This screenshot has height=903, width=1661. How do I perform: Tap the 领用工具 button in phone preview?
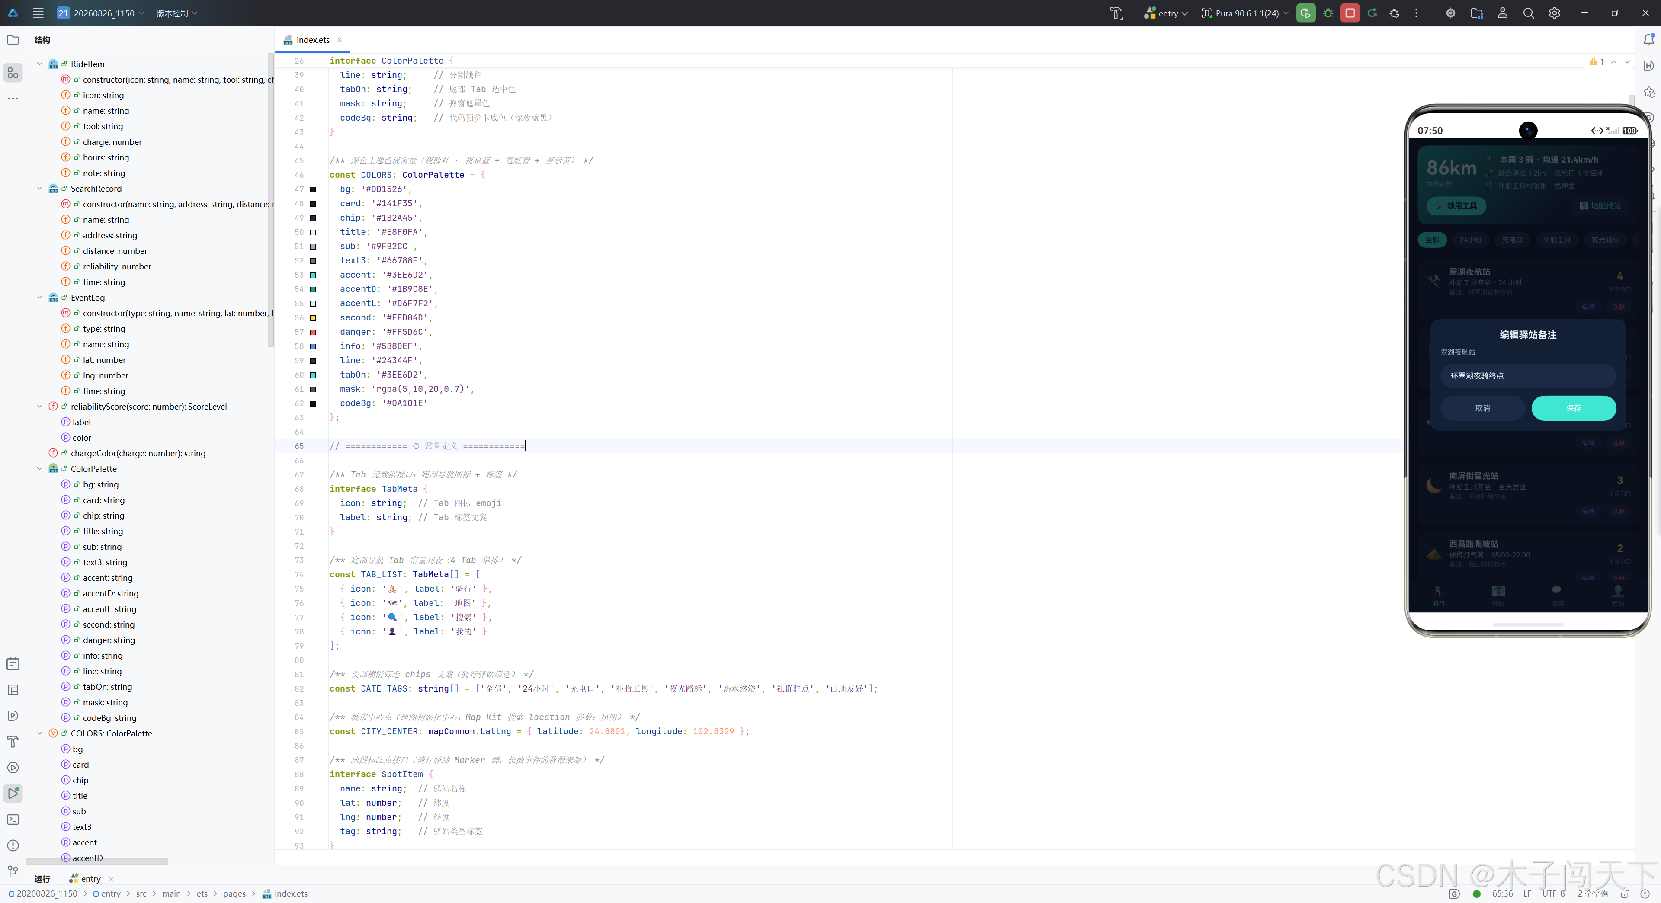click(1456, 206)
